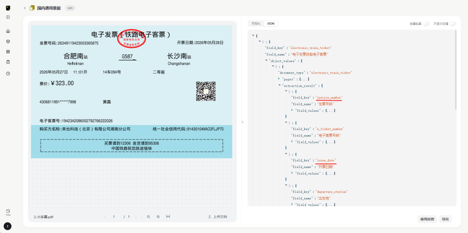The height and width of the screenshot is (233, 468).
Task: Click the app logo at sidebar top
Action: tap(8, 8)
